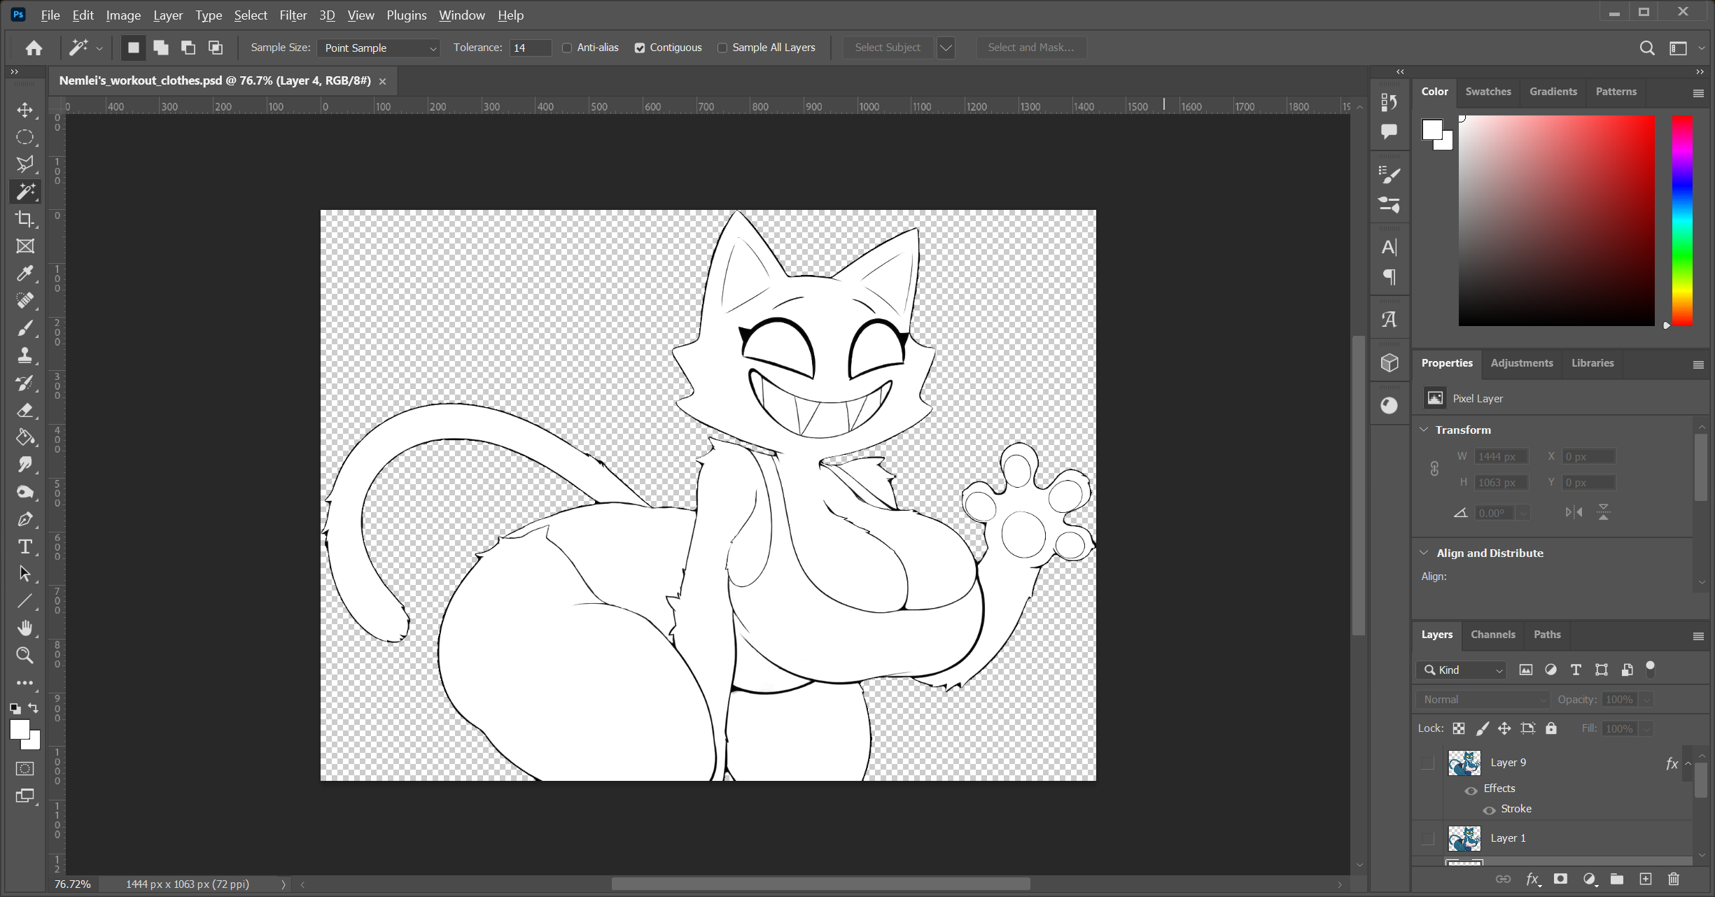Hide the Effects on Layer 9

pos(1471,790)
